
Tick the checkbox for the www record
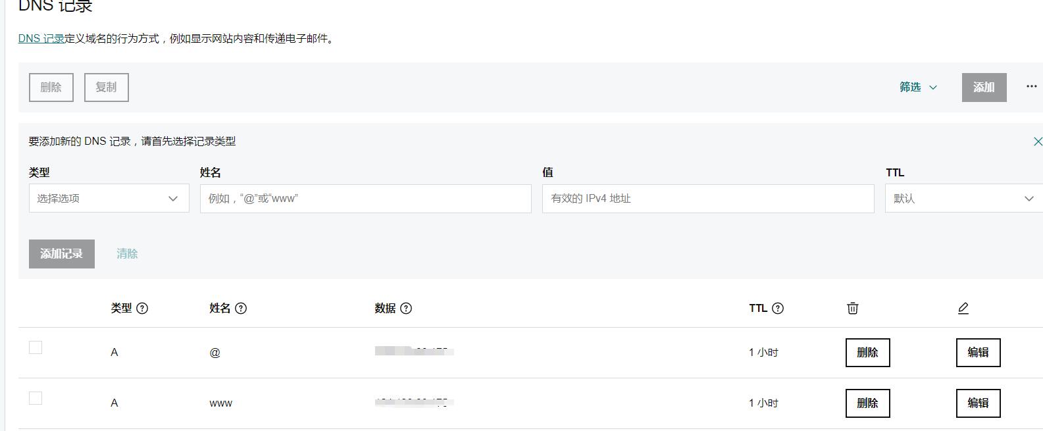pos(36,398)
